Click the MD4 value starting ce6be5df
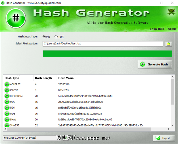Image resolution: width=178 pixels, height=144 pixels. click(80, 108)
